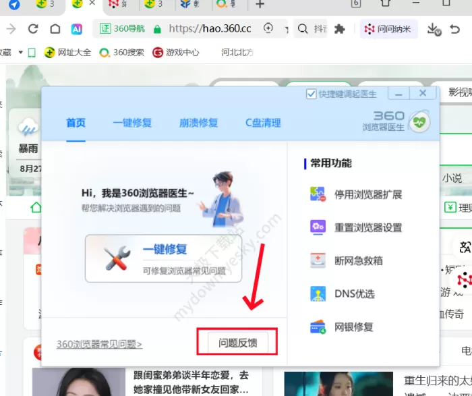Open the C盘清理 tab
The image size is (472, 396).
pyautogui.click(x=263, y=123)
